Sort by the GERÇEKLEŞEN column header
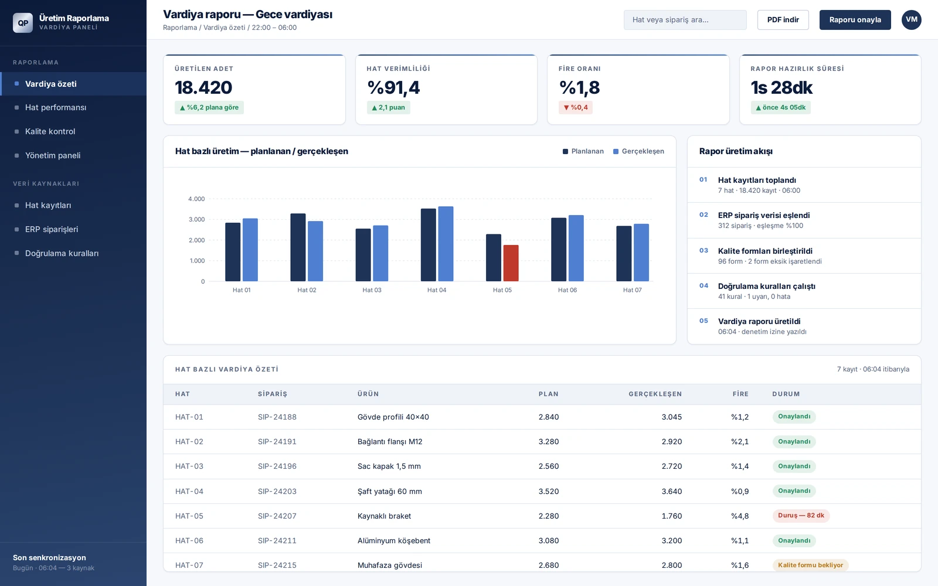Image resolution: width=938 pixels, height=586 pixels. pyautogui.click(x=655, y=394)
